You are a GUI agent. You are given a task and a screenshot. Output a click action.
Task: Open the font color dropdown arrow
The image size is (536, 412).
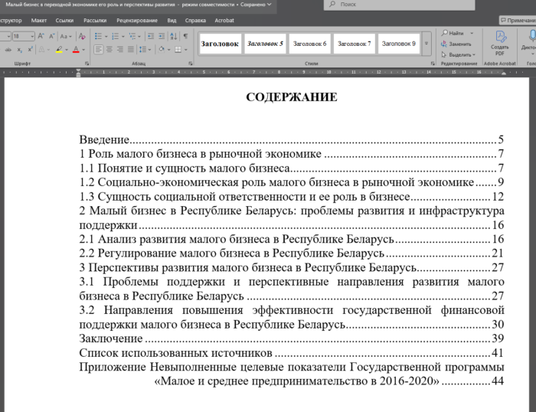pyautogui.click(x=83, y=50)
